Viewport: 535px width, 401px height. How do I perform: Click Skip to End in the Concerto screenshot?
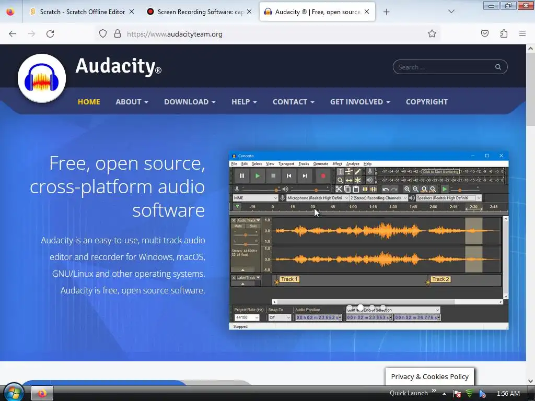click(305, 176)
